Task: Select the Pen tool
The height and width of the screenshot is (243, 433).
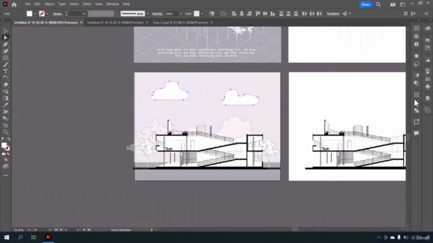Action: (x=5, y=45)
